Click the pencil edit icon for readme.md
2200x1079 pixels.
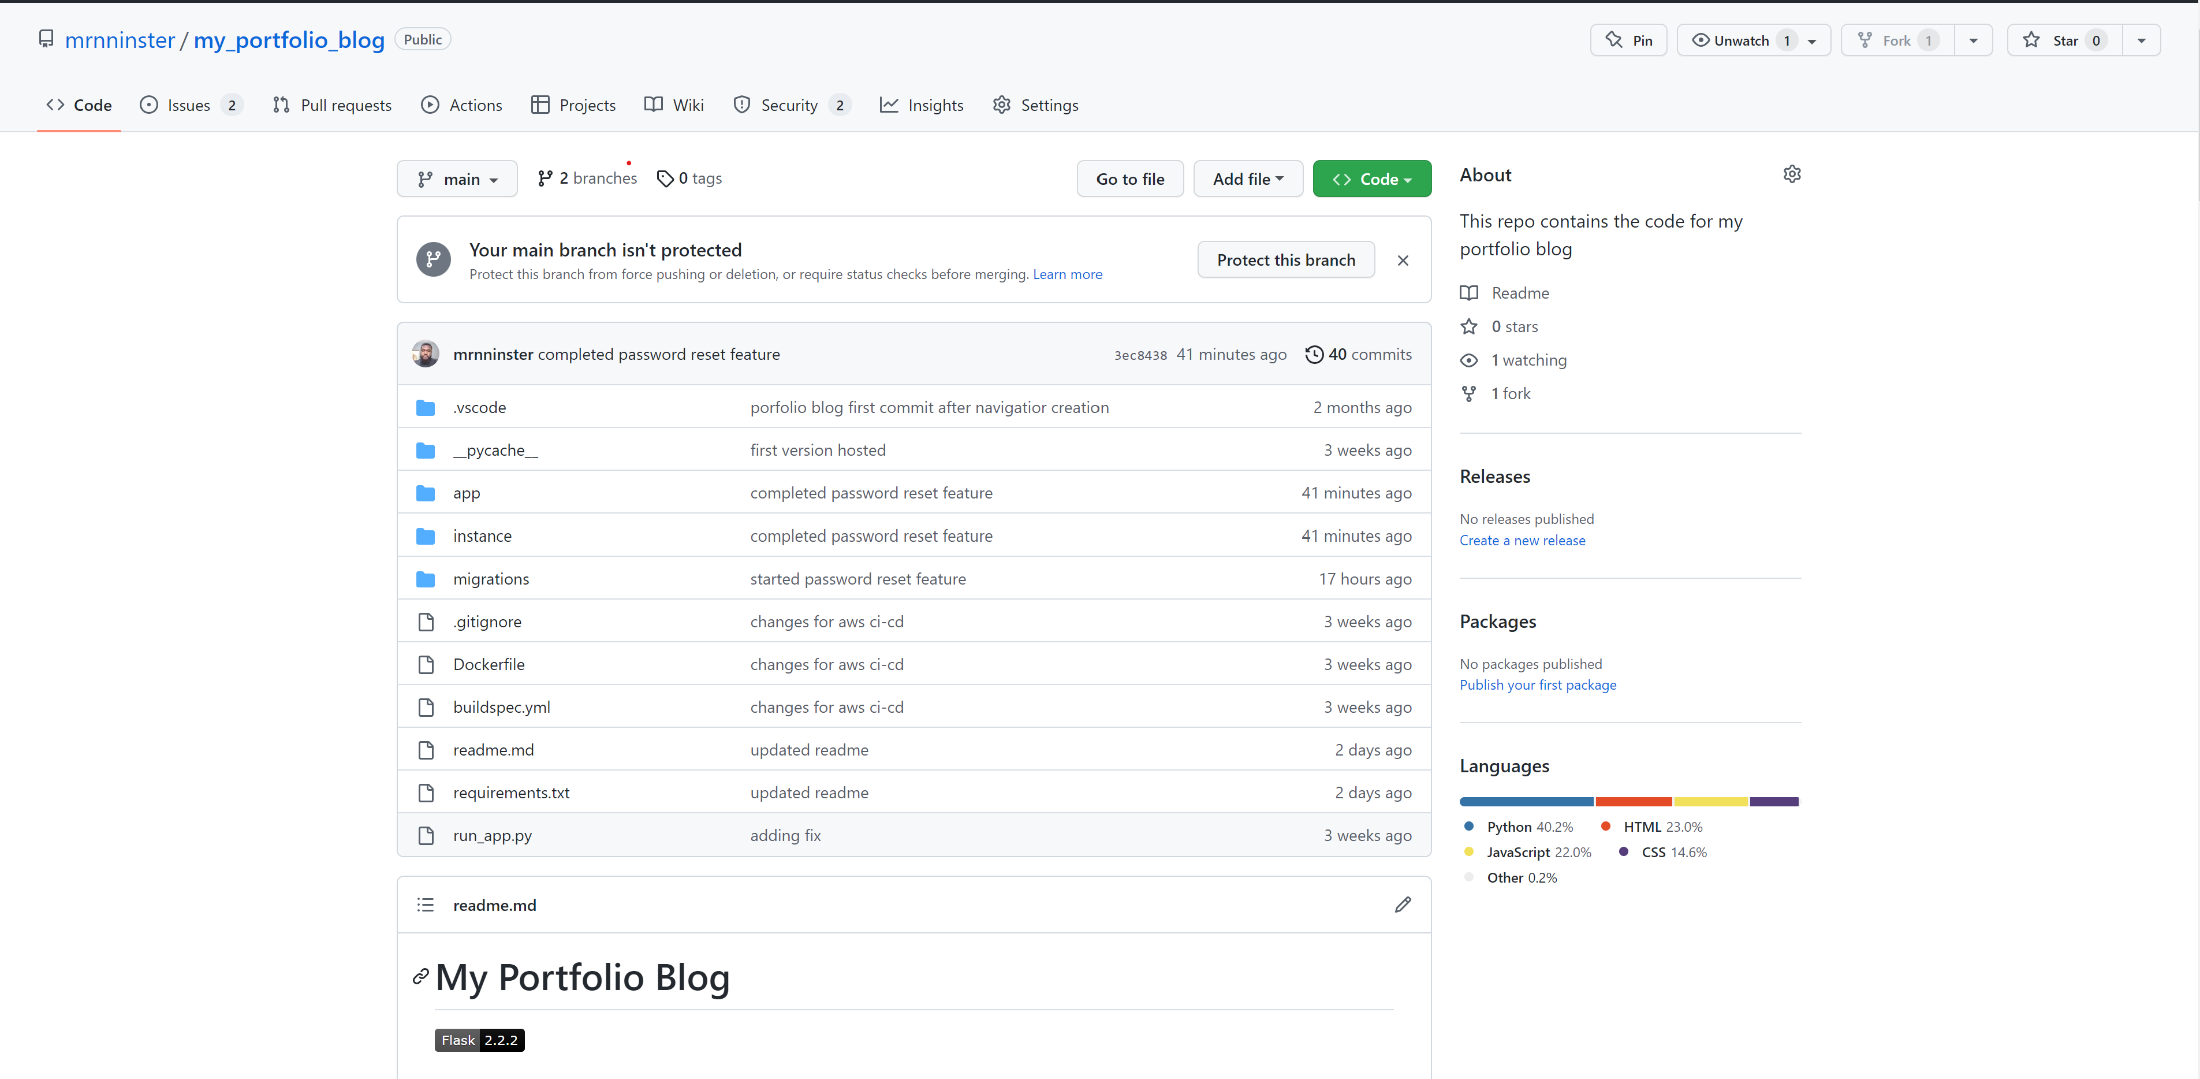[1403, 904]
